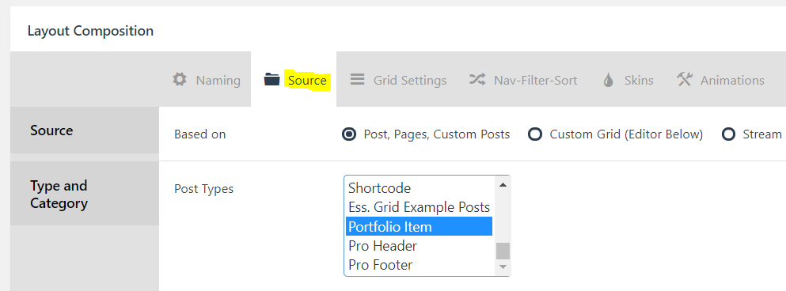
Task: Select the Post, Pages, Custom Posts radio
Action: click(349, 134)
